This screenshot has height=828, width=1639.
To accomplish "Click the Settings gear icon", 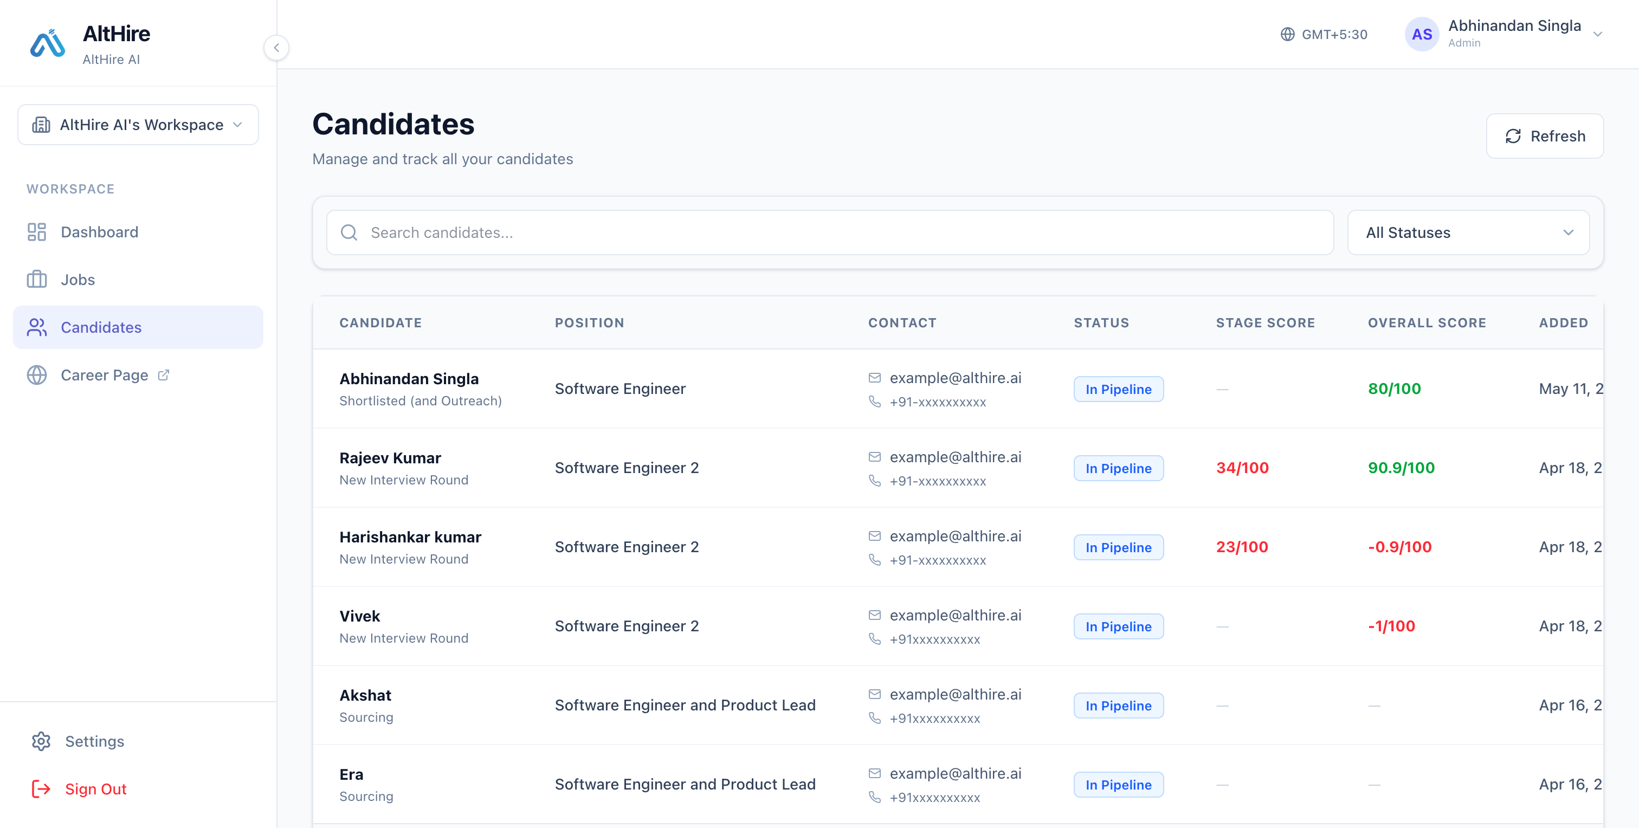I will click(41, 741).
